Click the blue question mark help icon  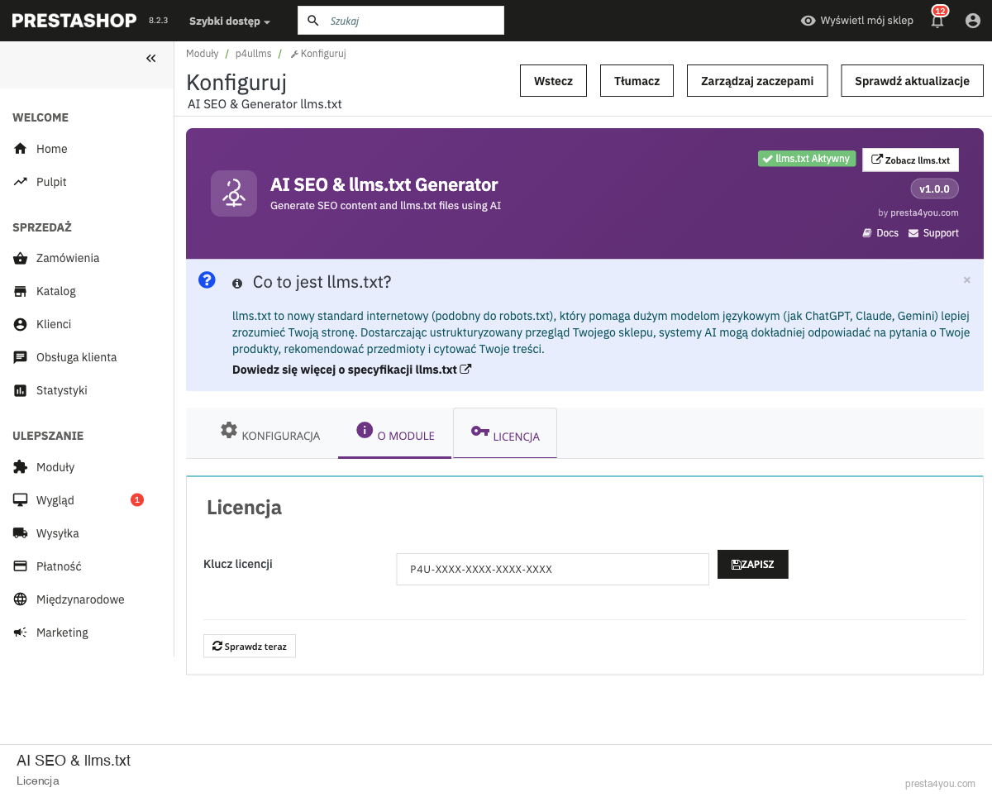point(207,279)
